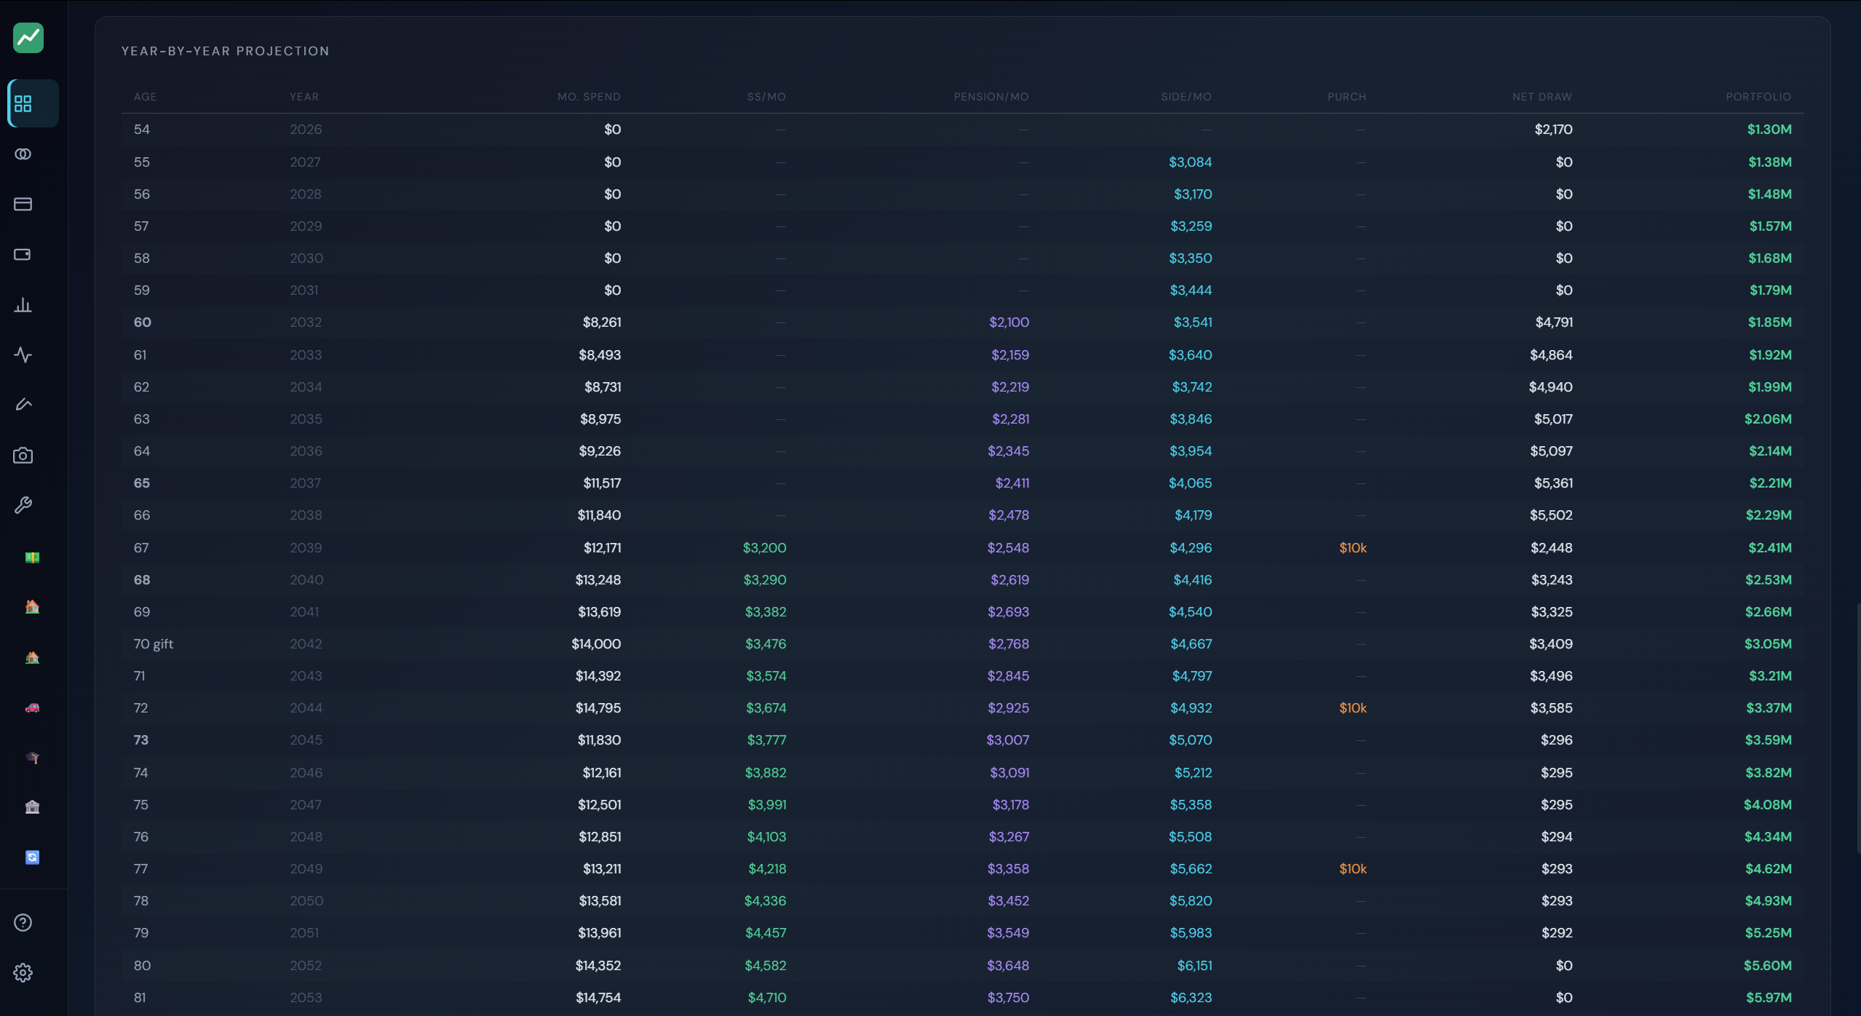Click the $5,070 side income value
Viewport: 1861px width, 1016px height.
click(1191, 740)
